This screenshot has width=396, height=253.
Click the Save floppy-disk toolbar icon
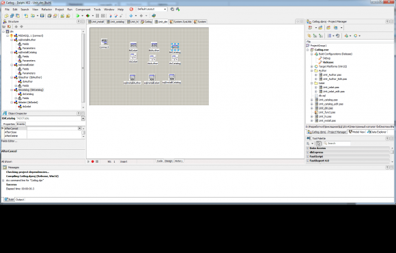[42, 16]
